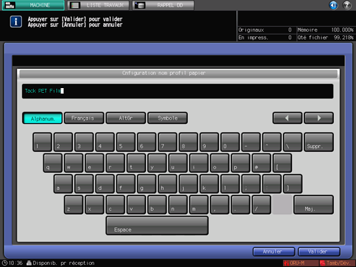Select the Symbole keyboard mode

pos(167,118)
